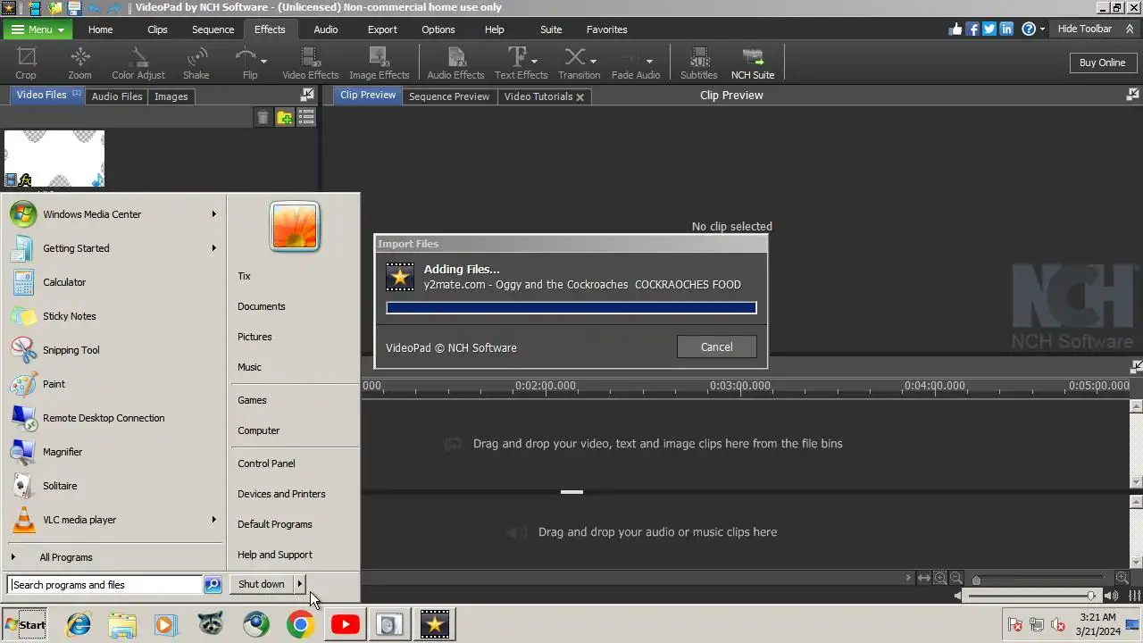
Task: Share via the Twitter icon
Action: [x=989, y=29]
